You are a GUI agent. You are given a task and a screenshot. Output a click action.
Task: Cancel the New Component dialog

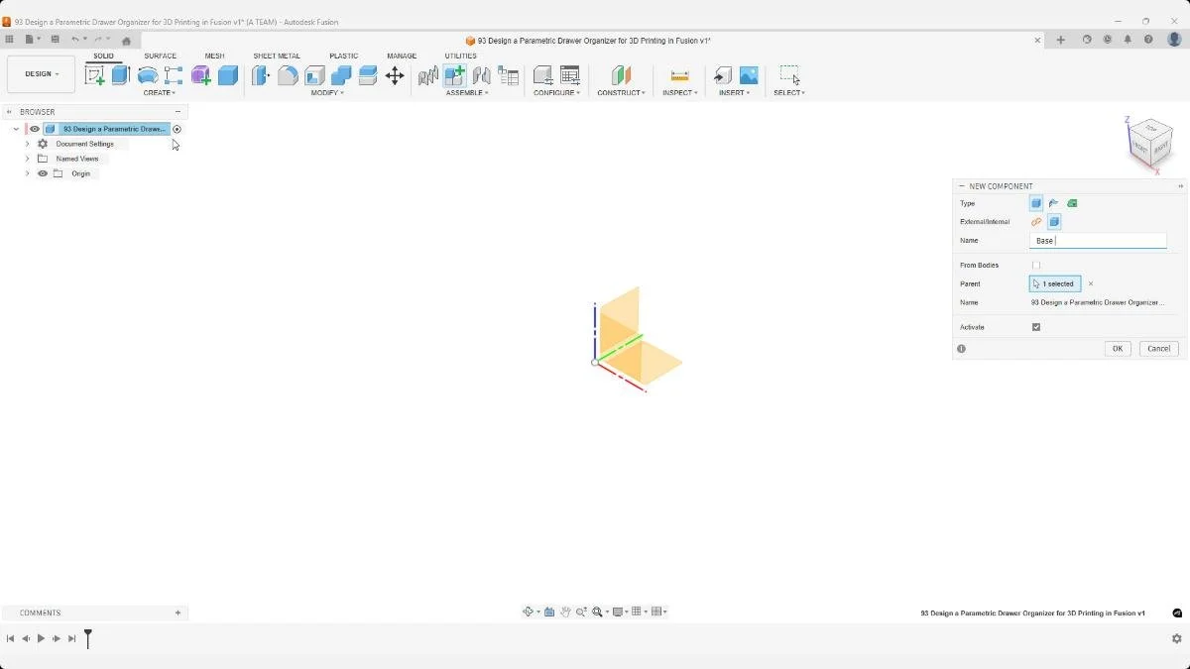(x=1158, y=348)
